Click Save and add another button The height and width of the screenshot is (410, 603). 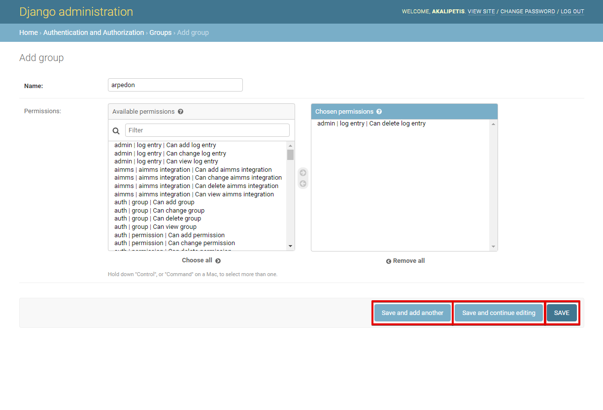point(412,313)
